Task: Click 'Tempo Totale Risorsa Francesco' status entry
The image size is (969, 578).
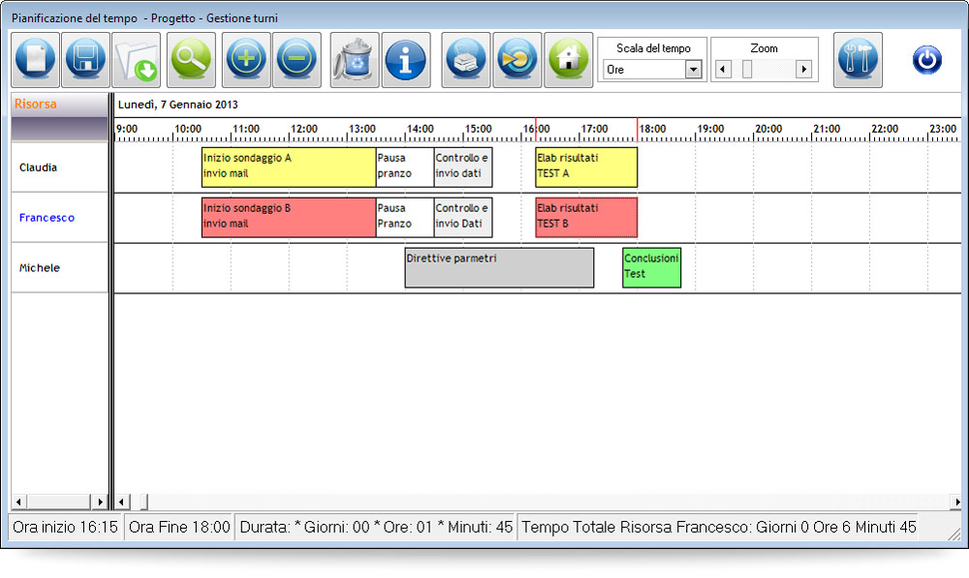Action: (719, 527)
